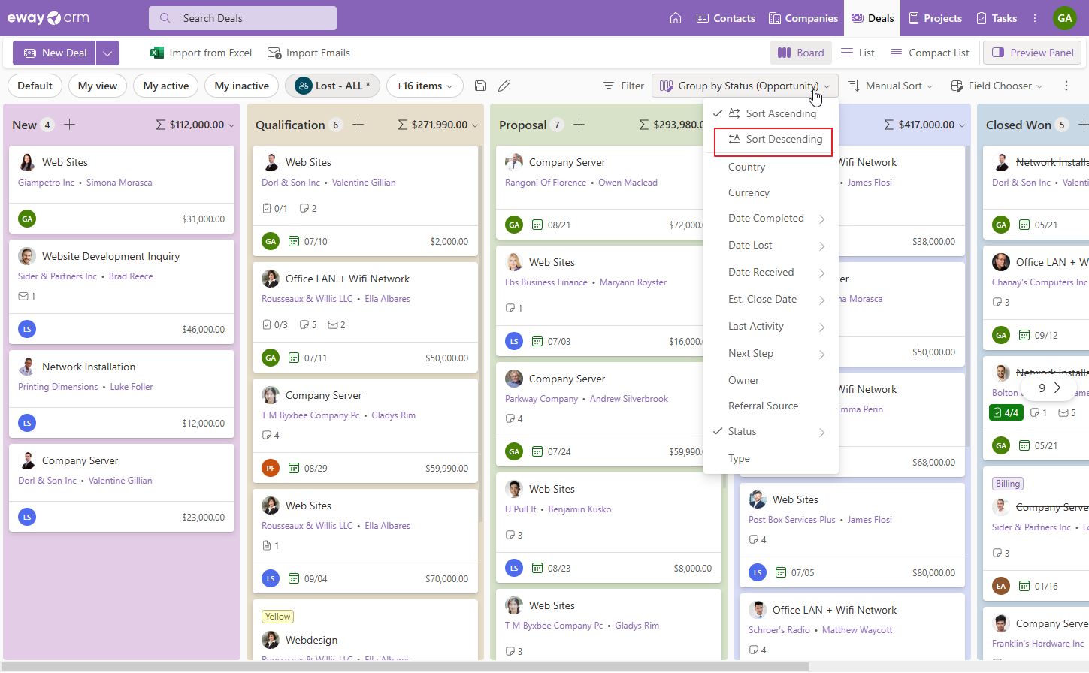Screen dimensions: 1089x673
Task: Click the next page arrow beside 9
Action: pyautogui.click(x=1057, y=388)
